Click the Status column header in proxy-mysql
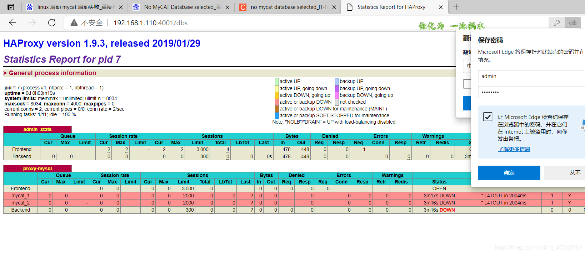Image resolution: width=585 pixels, height=254 pixels. (x=439, y=182)
